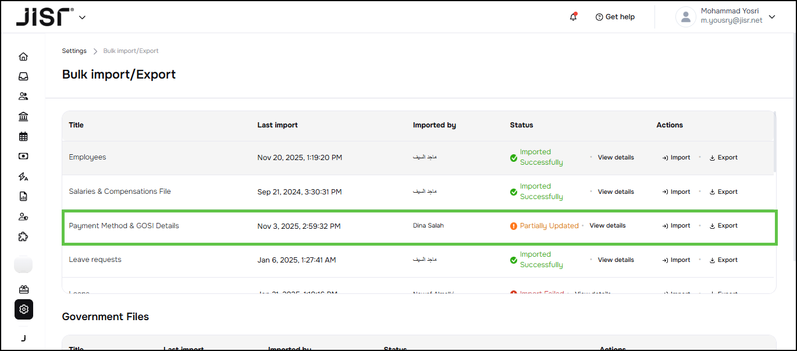Open the puzzle piece integrations icon

23,237
